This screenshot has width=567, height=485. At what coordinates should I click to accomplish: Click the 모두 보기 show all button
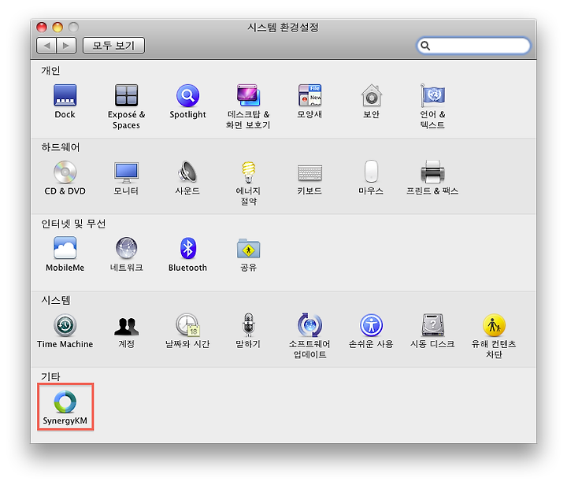113,46
